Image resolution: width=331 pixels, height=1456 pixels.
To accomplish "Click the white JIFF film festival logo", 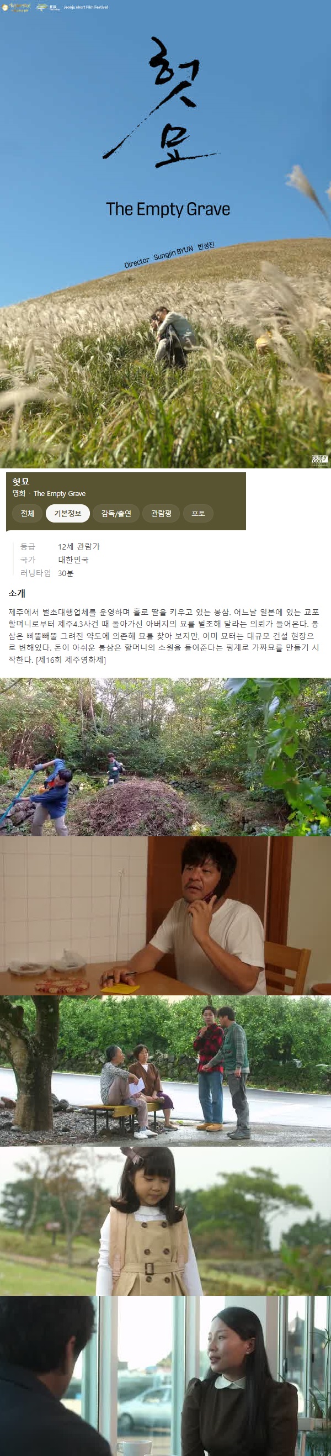I will coord(49,7).
